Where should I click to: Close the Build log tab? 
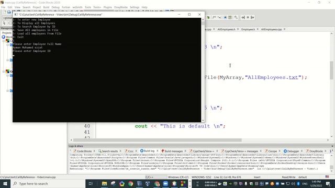click(158, 151)
